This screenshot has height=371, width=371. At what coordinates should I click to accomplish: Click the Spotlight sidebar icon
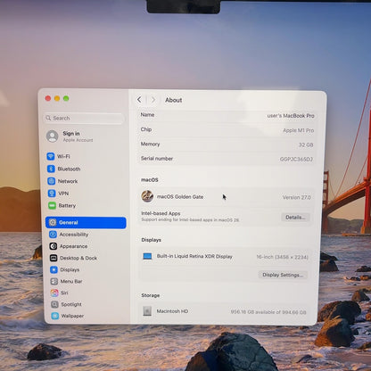coord(54,304)
